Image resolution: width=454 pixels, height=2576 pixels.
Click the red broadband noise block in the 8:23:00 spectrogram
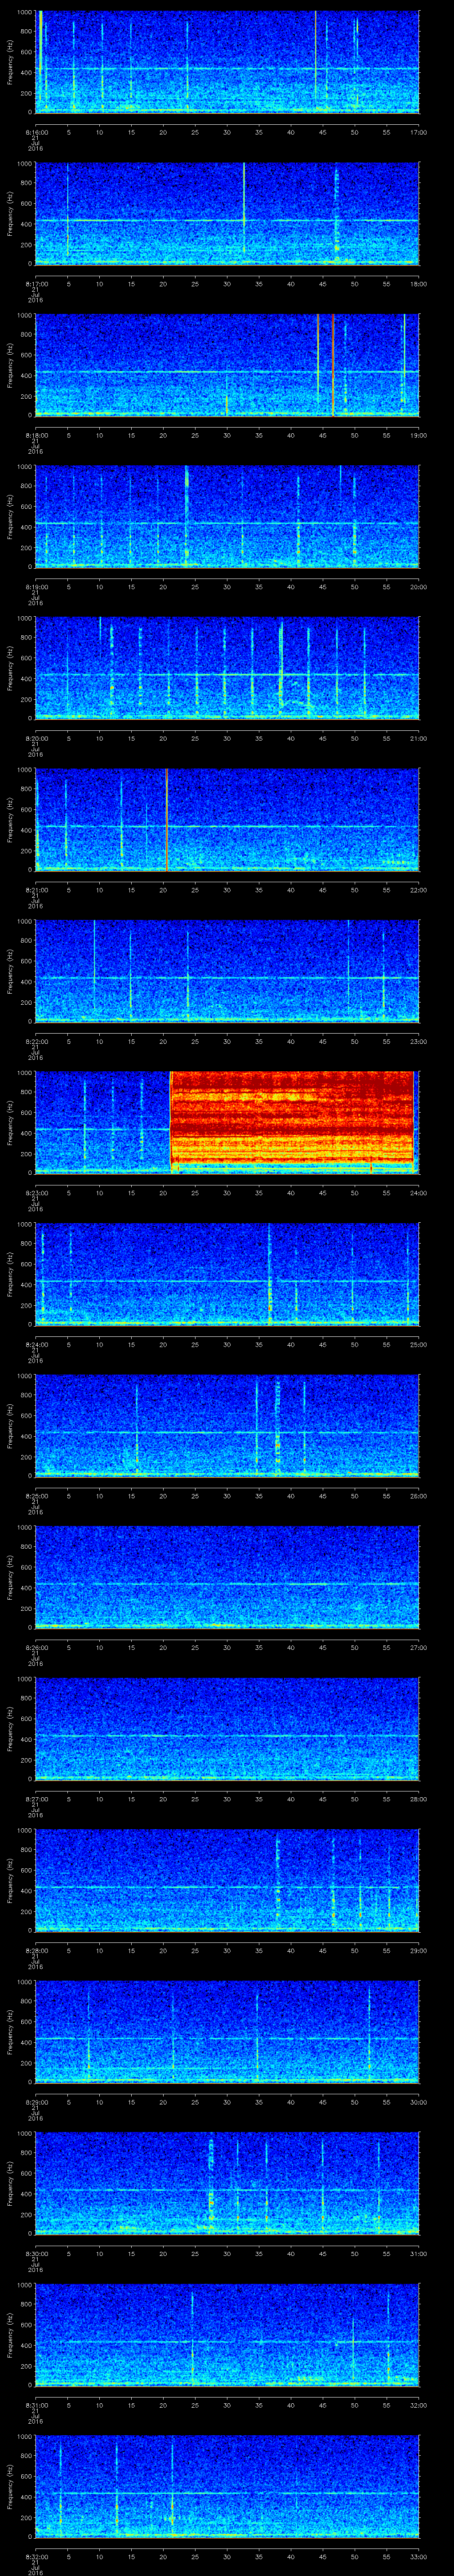[x=291, y=1122]
